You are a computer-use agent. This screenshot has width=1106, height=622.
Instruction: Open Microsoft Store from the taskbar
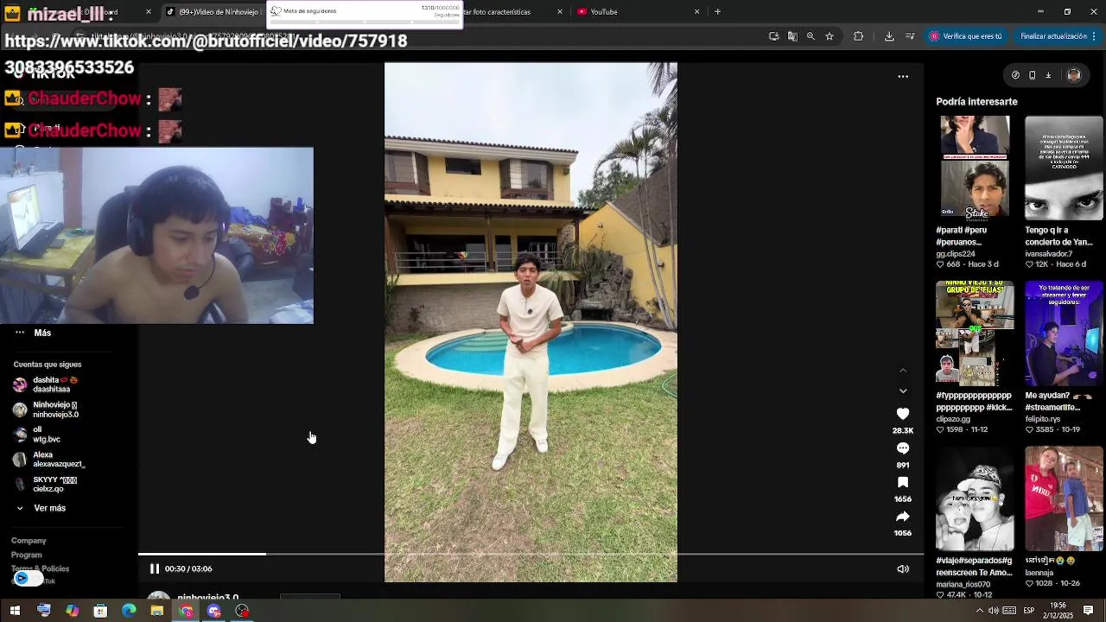(100, 611)
